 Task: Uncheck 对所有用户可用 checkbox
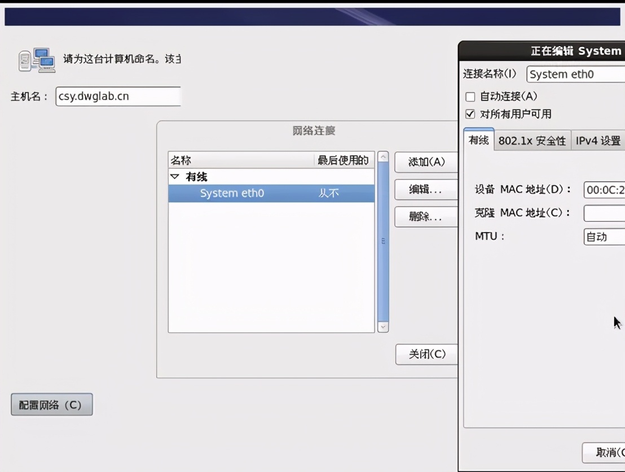point(470,115)
